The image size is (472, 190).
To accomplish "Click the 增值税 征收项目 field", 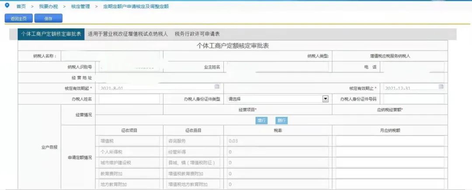I will coord(129,141).
